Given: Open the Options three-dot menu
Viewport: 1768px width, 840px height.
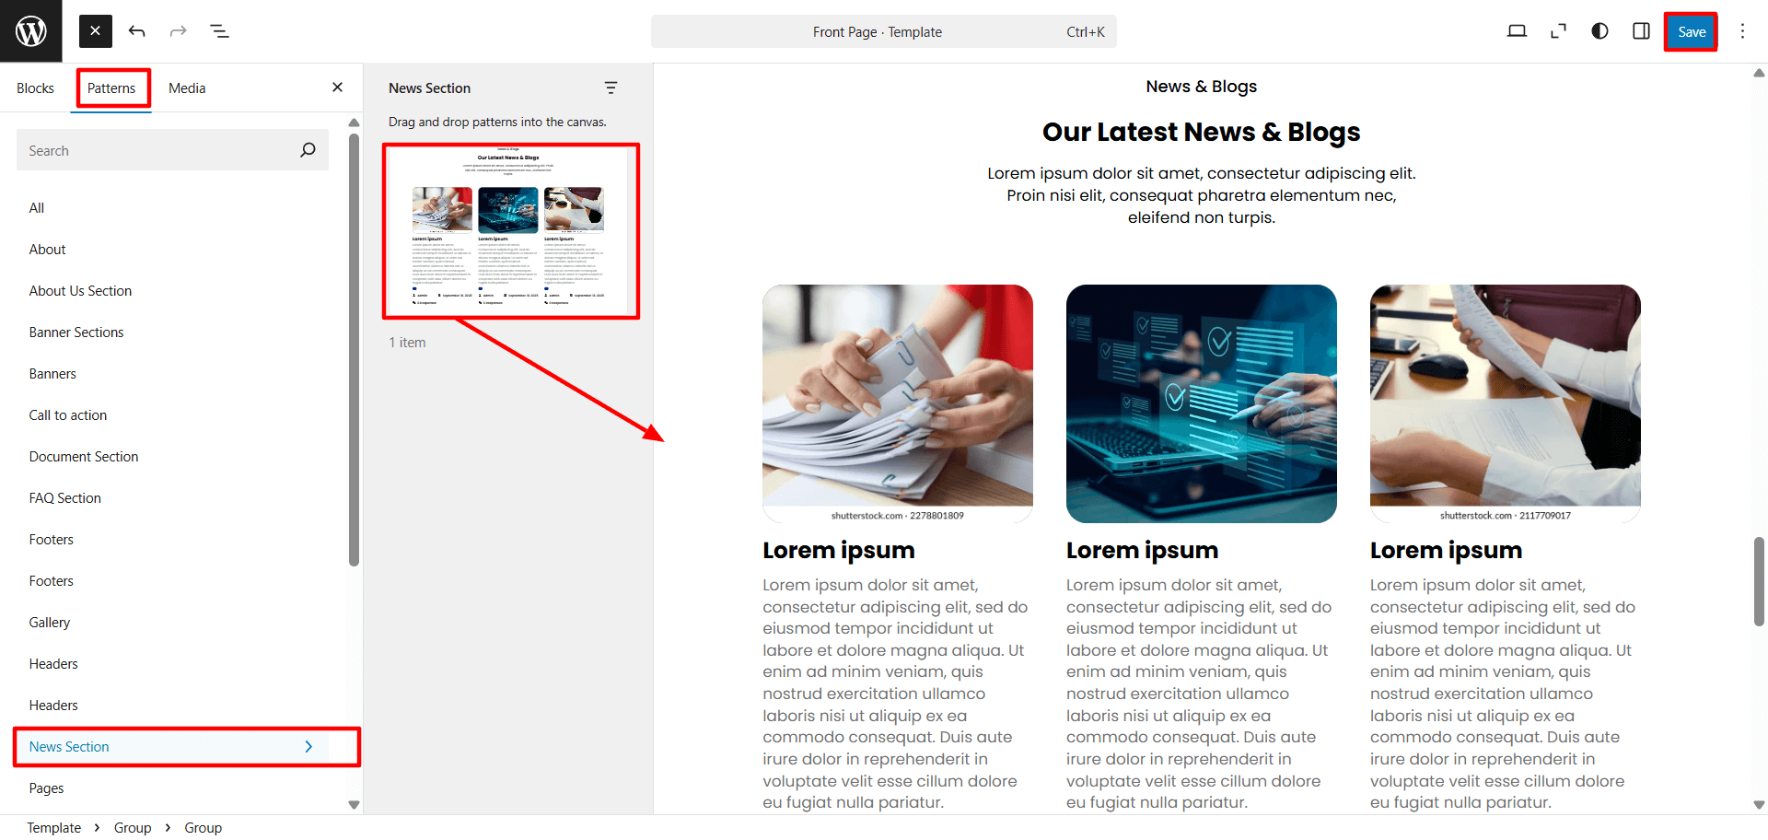Looking at the screenshot, I should click(x=1742, y=31).
